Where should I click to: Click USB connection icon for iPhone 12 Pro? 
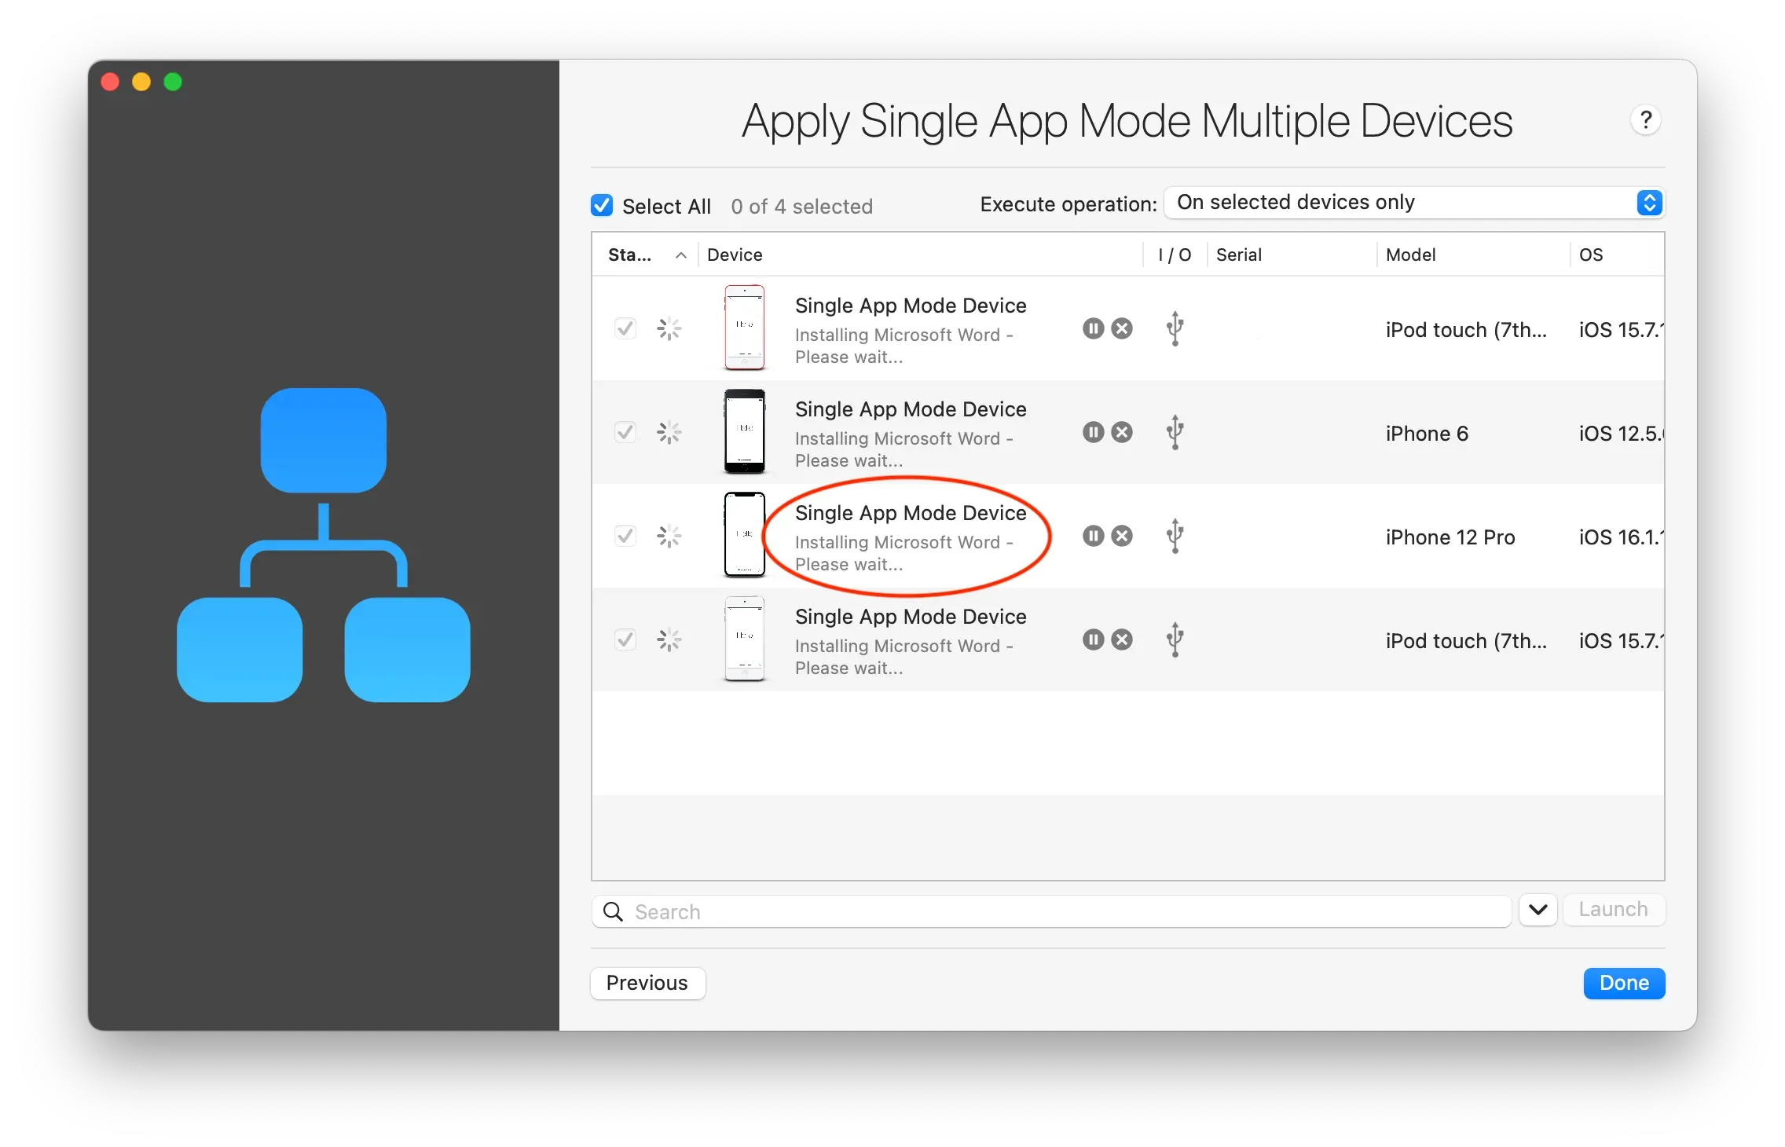click(1175, 536)
